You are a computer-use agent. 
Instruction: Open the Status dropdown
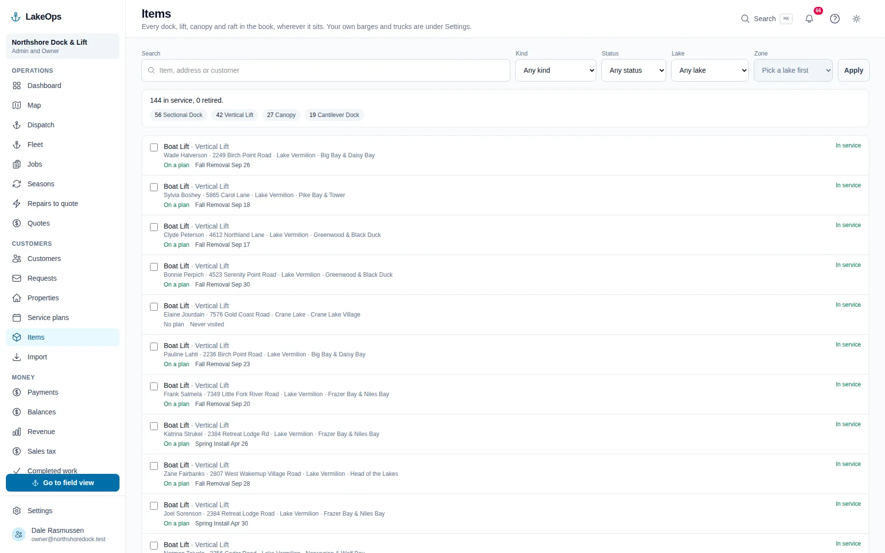click(x=634, y=70)
